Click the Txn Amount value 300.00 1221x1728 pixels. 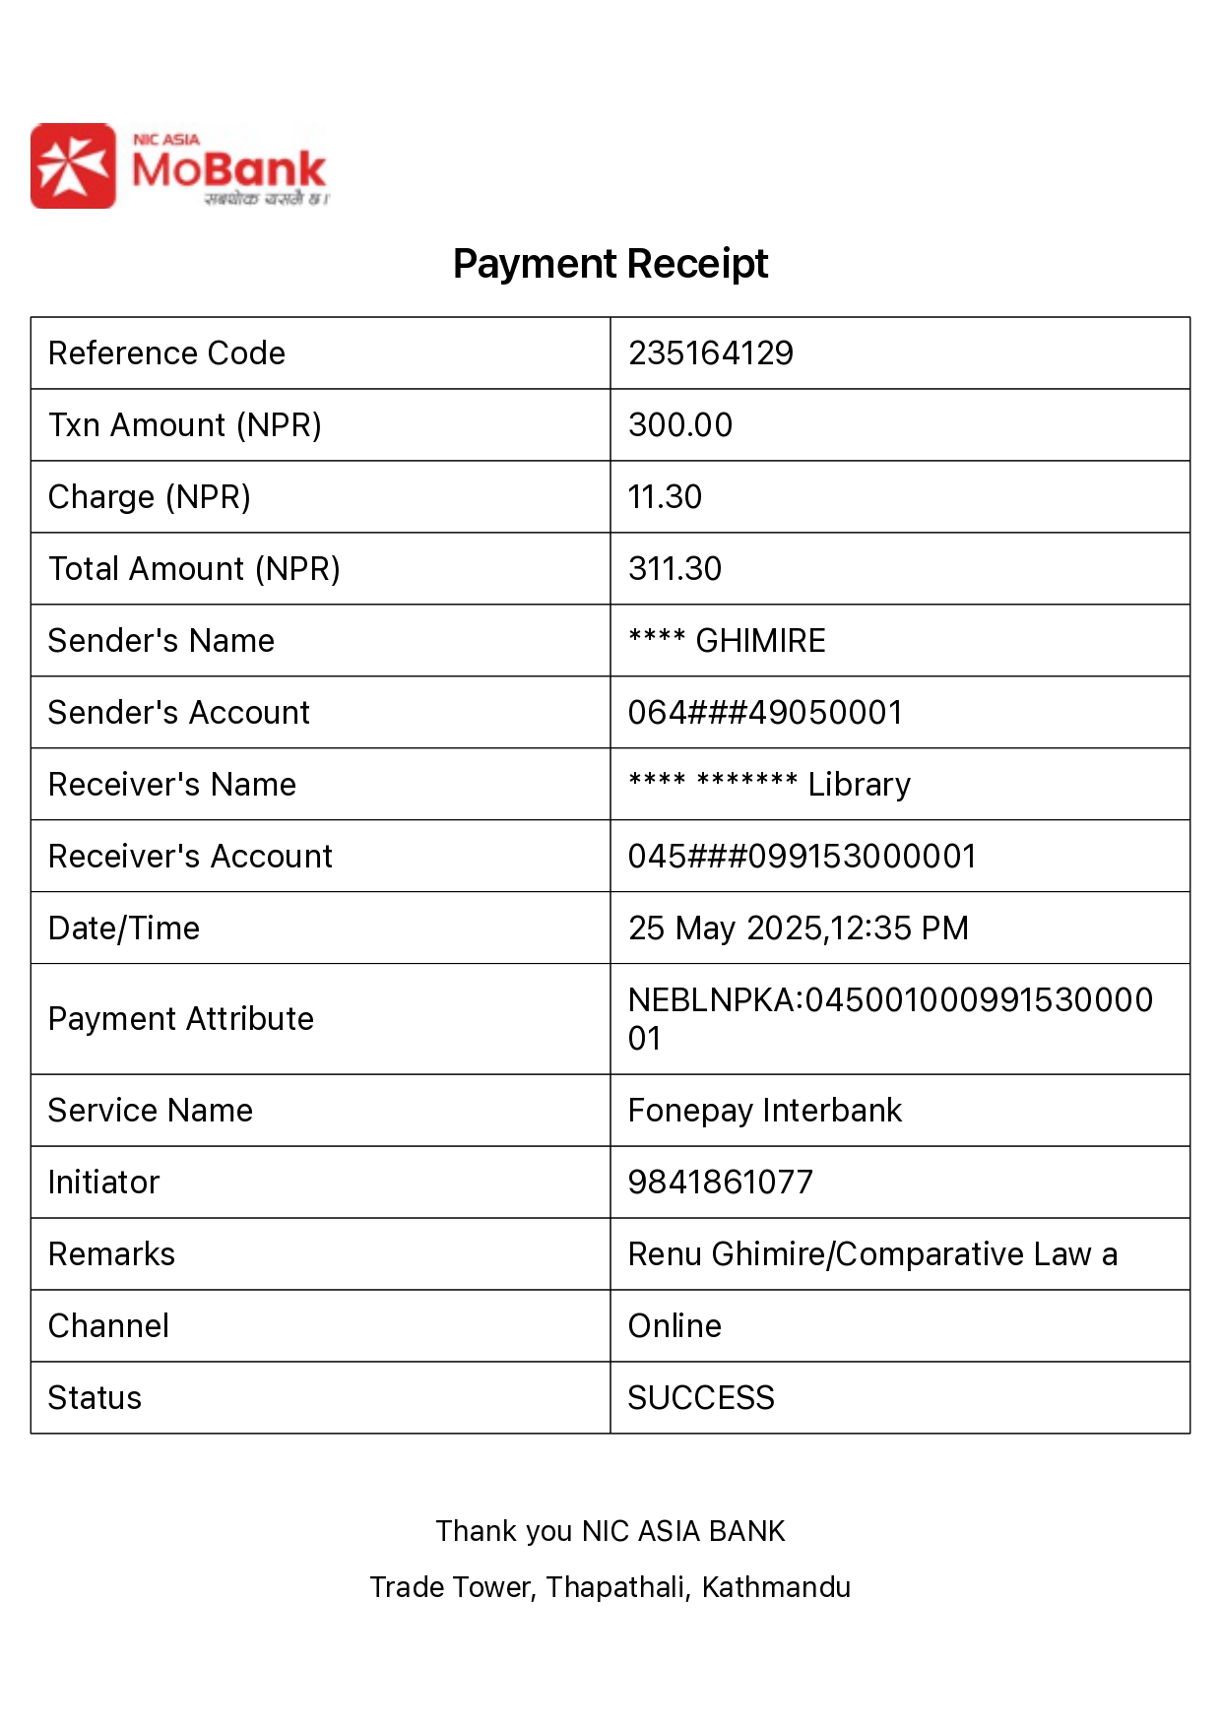click(679, 425)
